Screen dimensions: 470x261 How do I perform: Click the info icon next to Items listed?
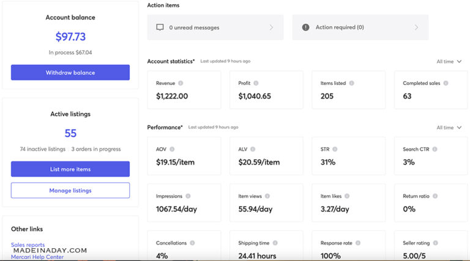tap(351, 83)
